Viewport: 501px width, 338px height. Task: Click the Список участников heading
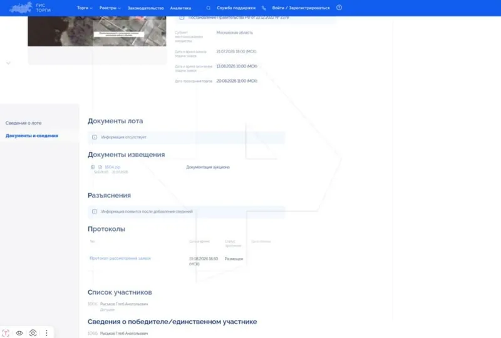pos(120,292)
